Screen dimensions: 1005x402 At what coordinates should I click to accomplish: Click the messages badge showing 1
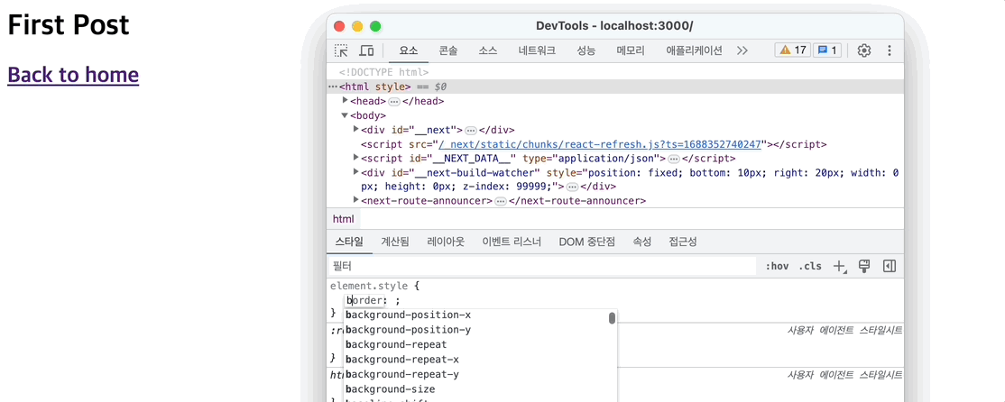(x=827, y=50)
